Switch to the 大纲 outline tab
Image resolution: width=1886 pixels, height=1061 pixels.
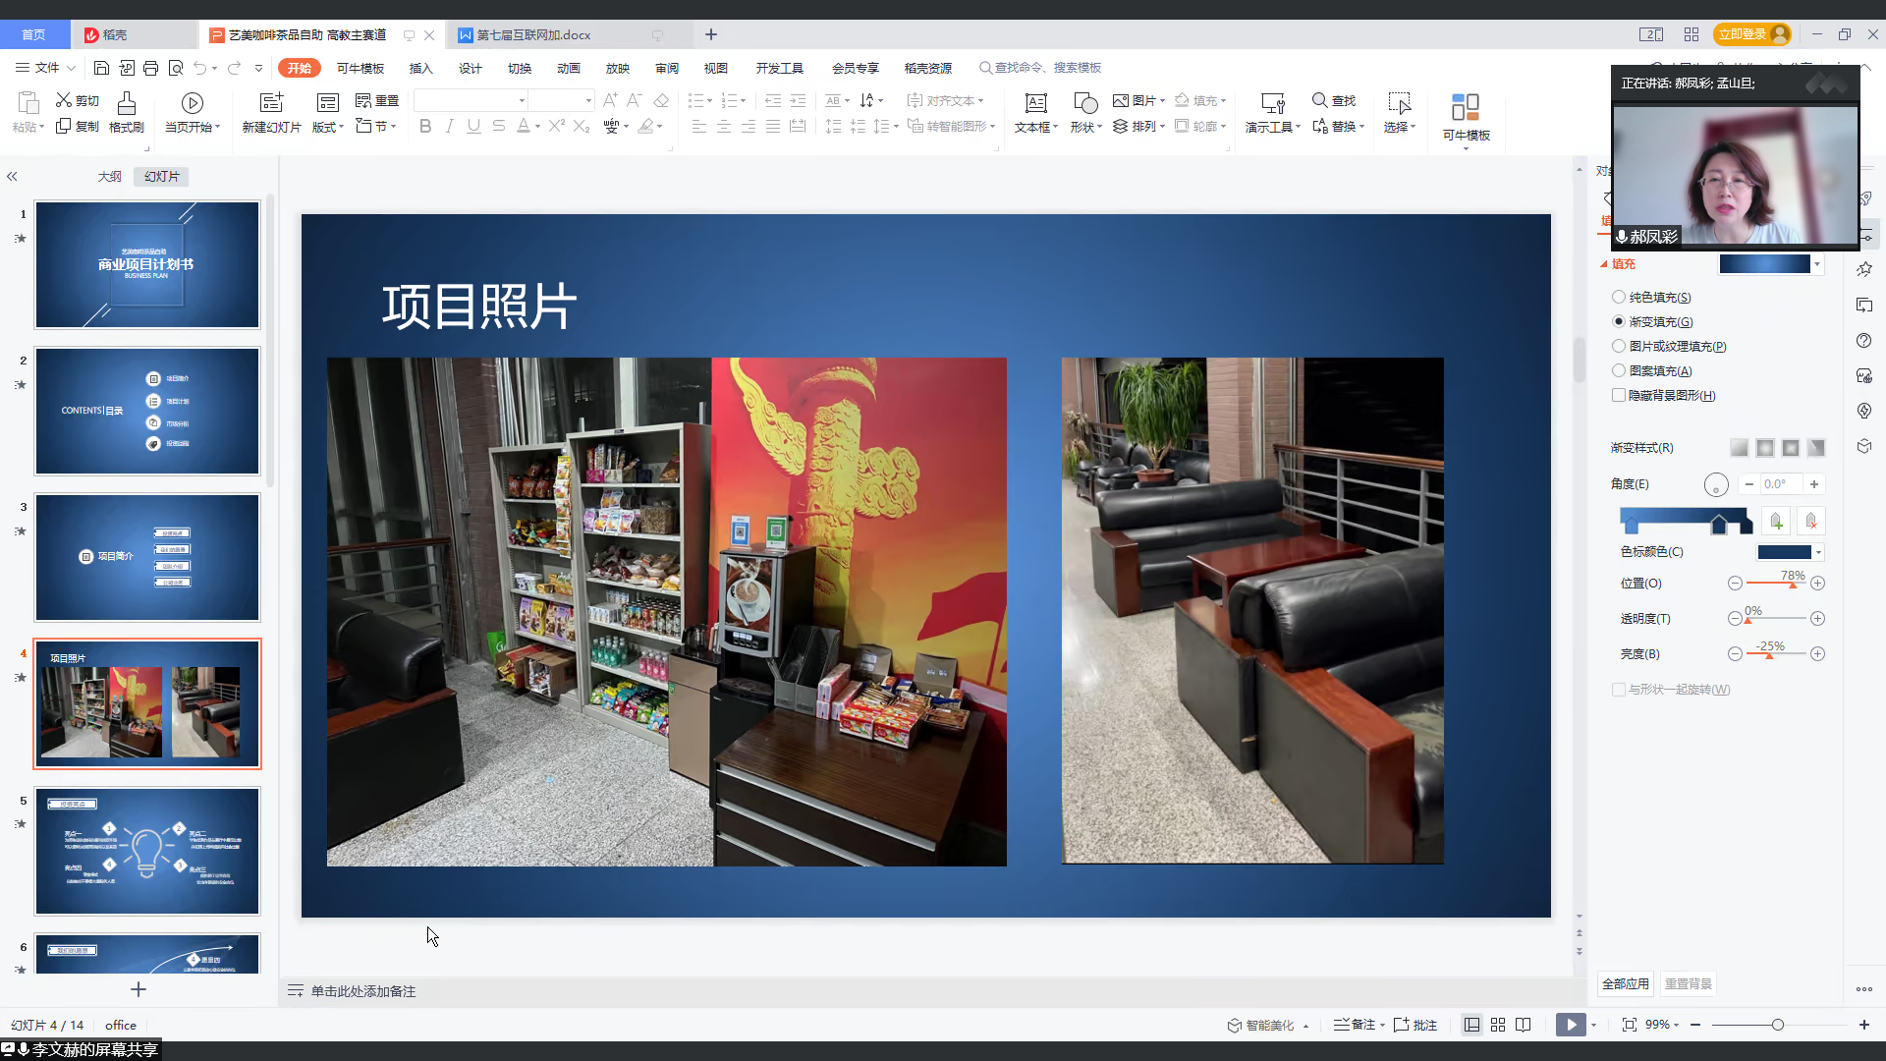coord(109,177)
